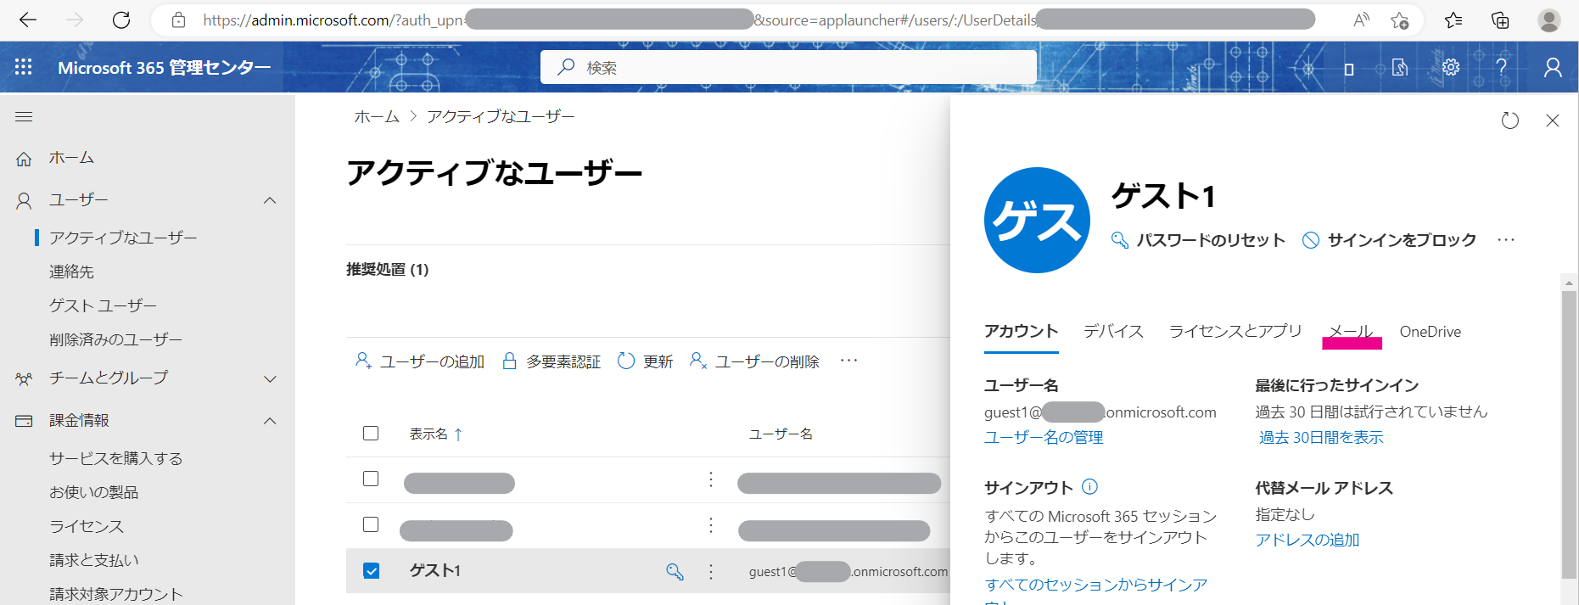The height and width of the screenshot is (605, 1579).
Task: Open ゲスト ユーザー in the sidebar
Action: point(103,305)
